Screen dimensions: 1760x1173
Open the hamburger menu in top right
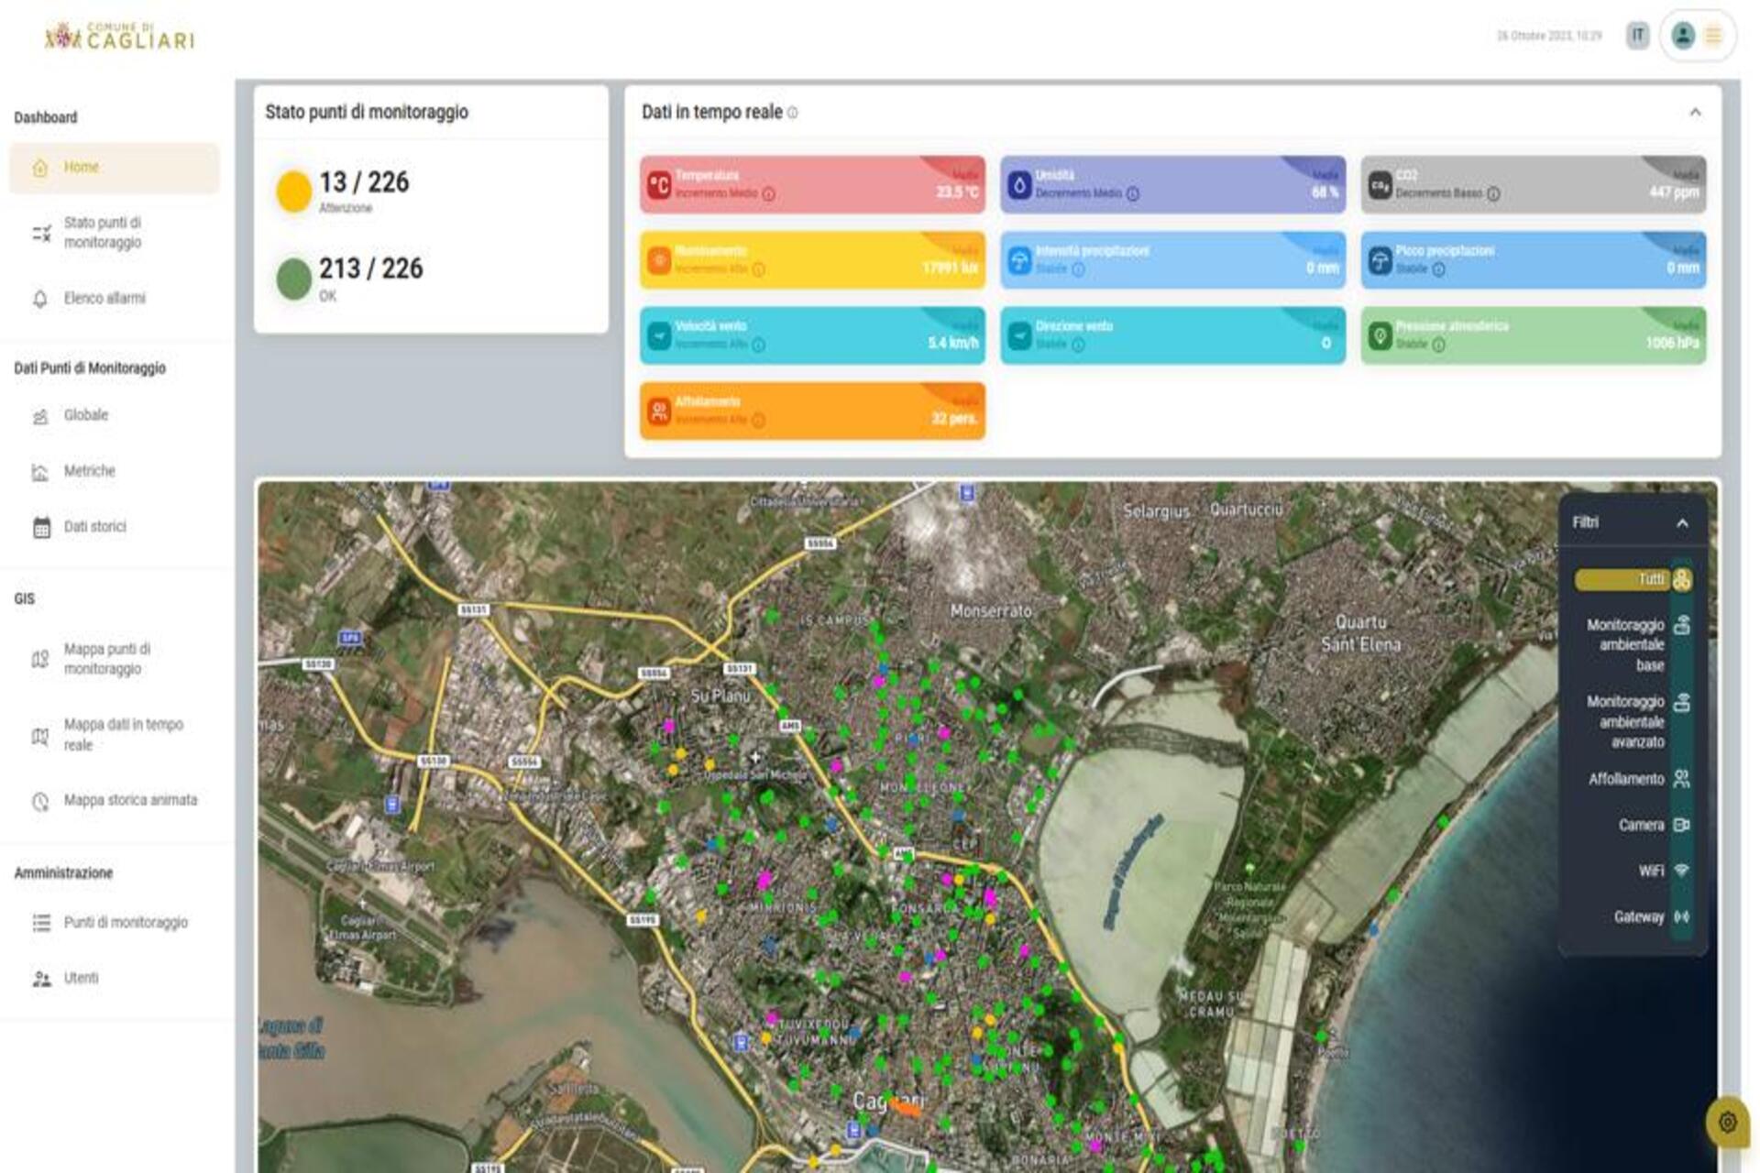click(1713, 36)
